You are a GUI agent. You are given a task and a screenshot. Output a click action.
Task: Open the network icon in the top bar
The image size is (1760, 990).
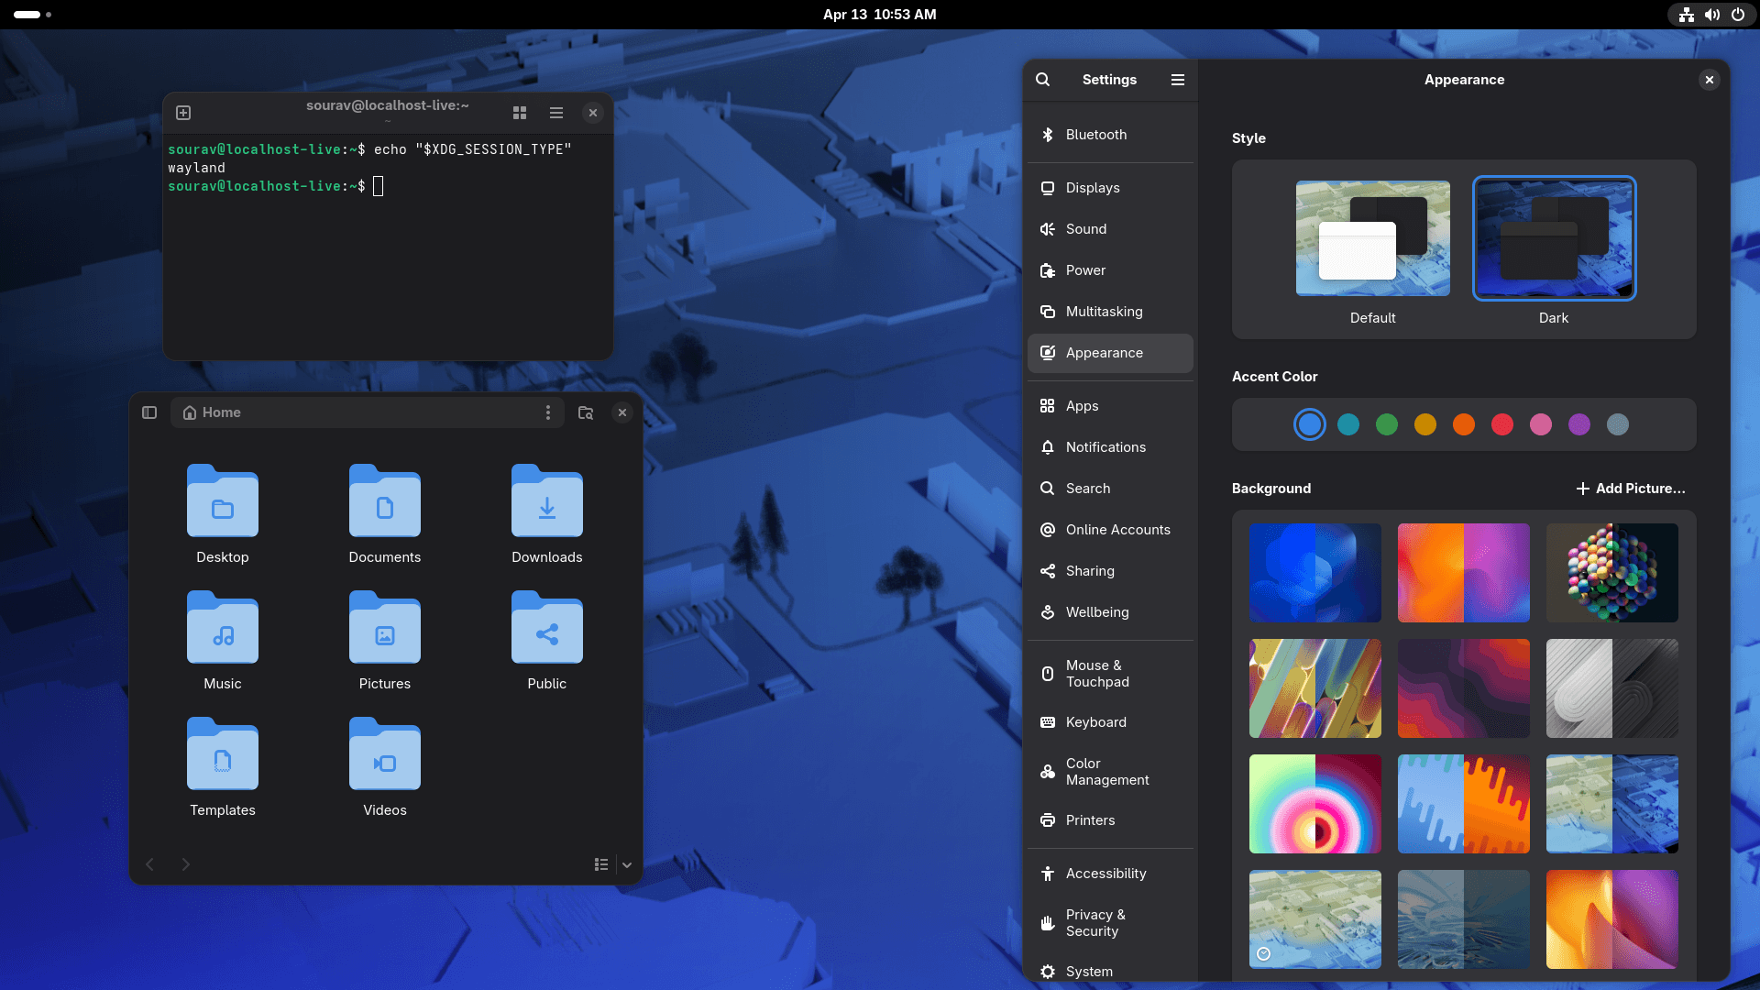pos(1686,15)
